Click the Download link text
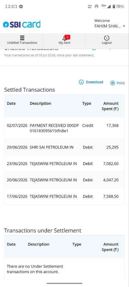The width and height of the screenshot is (129, 287). [x=95, y=82]
